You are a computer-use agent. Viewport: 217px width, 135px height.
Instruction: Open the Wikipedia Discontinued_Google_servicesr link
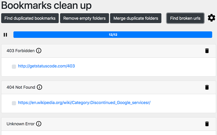[84, 103]
